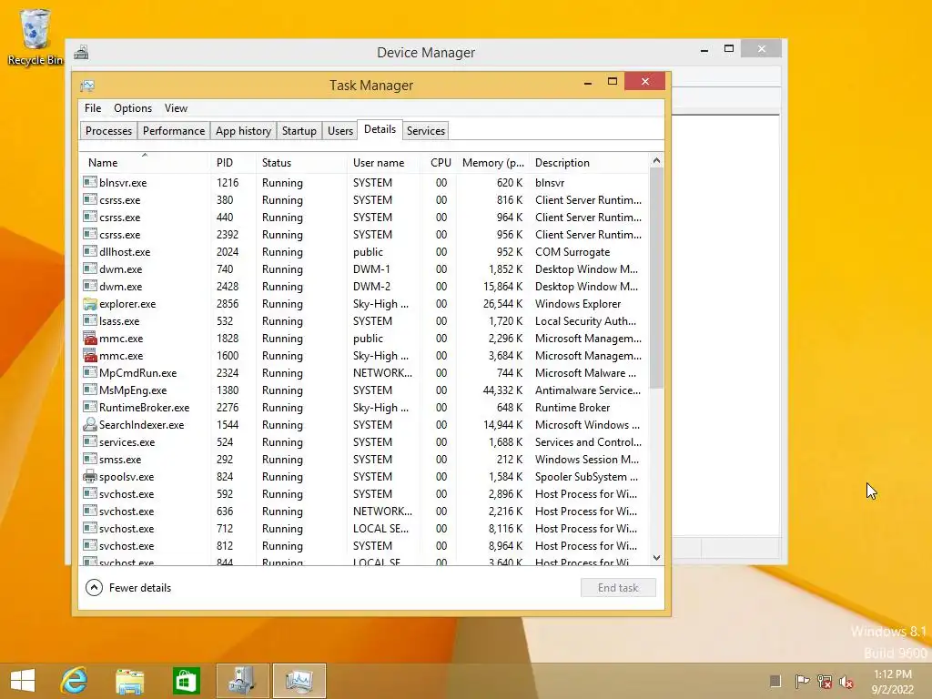The width and height of the screenshot is (932, 699).
Task: Click the spoolsv.exe printer icon
Action: pos(90,477)
